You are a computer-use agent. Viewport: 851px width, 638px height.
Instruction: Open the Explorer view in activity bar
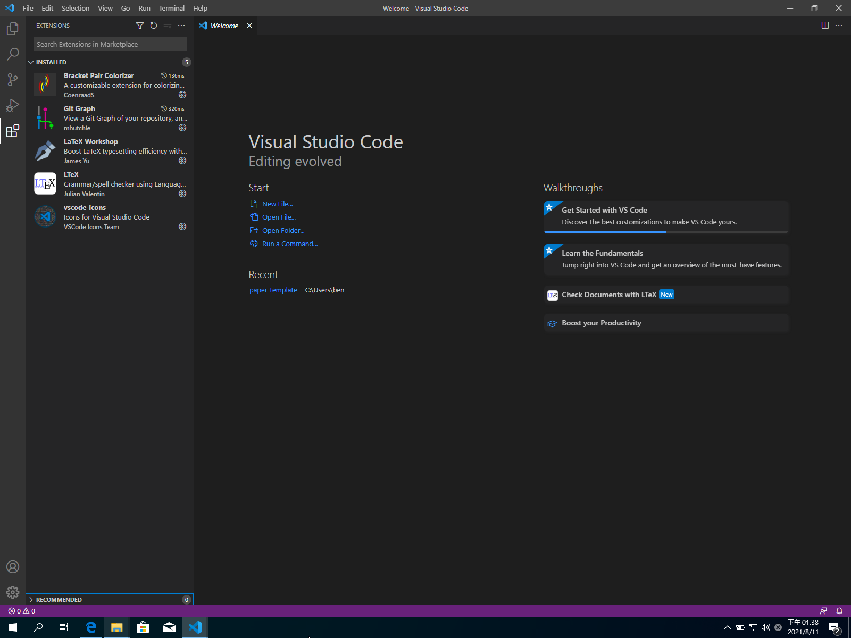coord(13,29)
